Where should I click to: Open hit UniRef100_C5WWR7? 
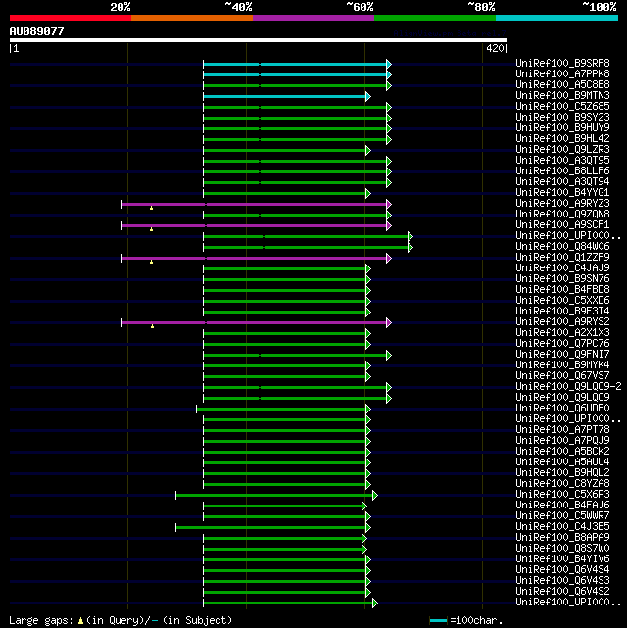pyautogui.click(x=562, y=516)
